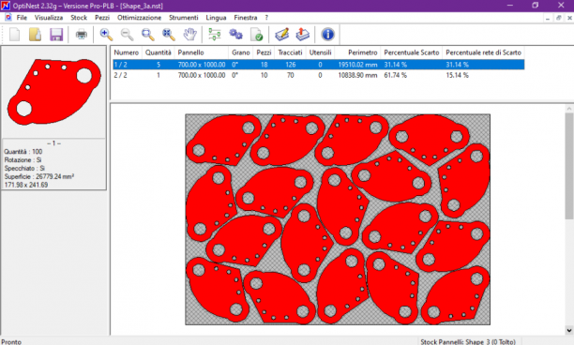
Task: Click the vertical scrollbar thumb of layout view
Action: pos(569,166)
